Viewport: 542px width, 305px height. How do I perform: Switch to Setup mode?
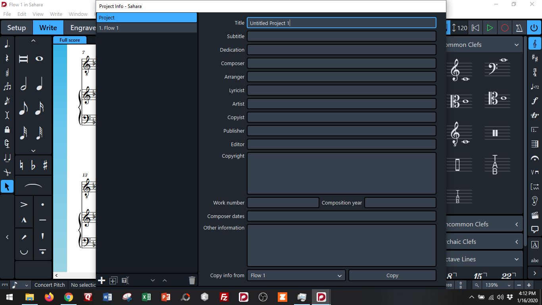pos(16,28)
